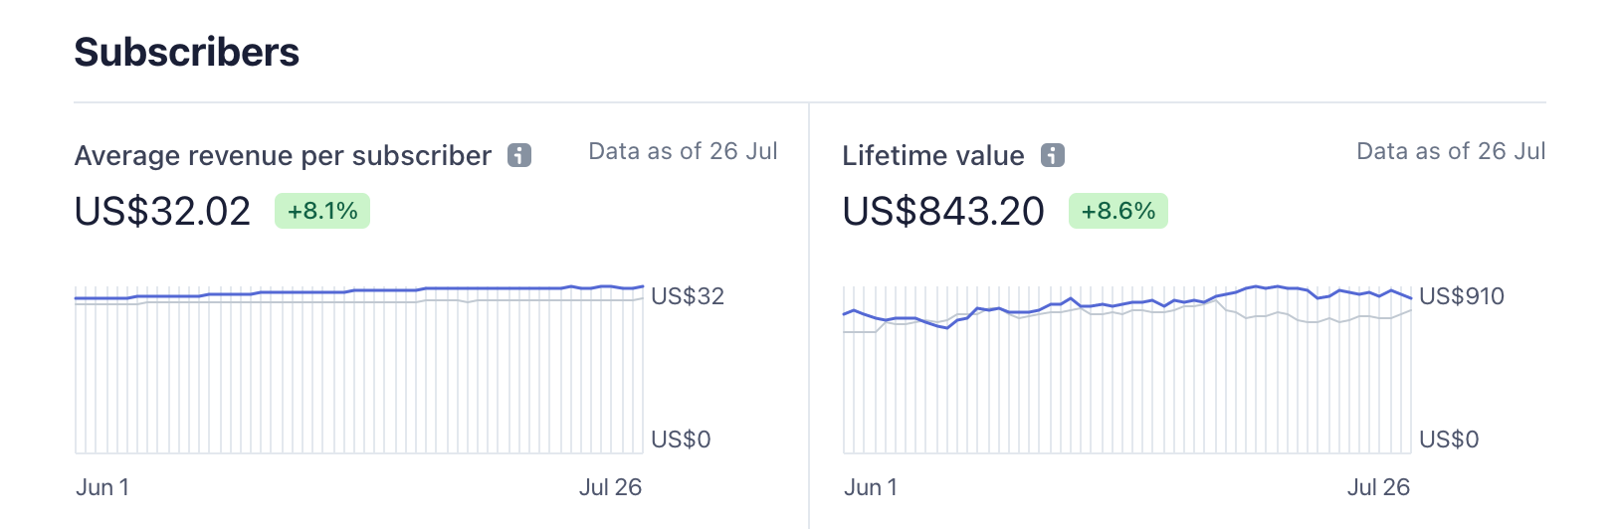Open the Average revenue per subscriber title

coord(283,156)
